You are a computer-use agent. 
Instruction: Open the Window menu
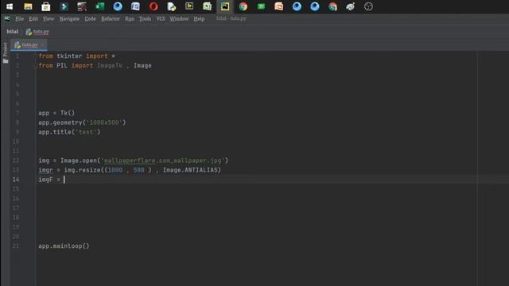pos(179,19)
